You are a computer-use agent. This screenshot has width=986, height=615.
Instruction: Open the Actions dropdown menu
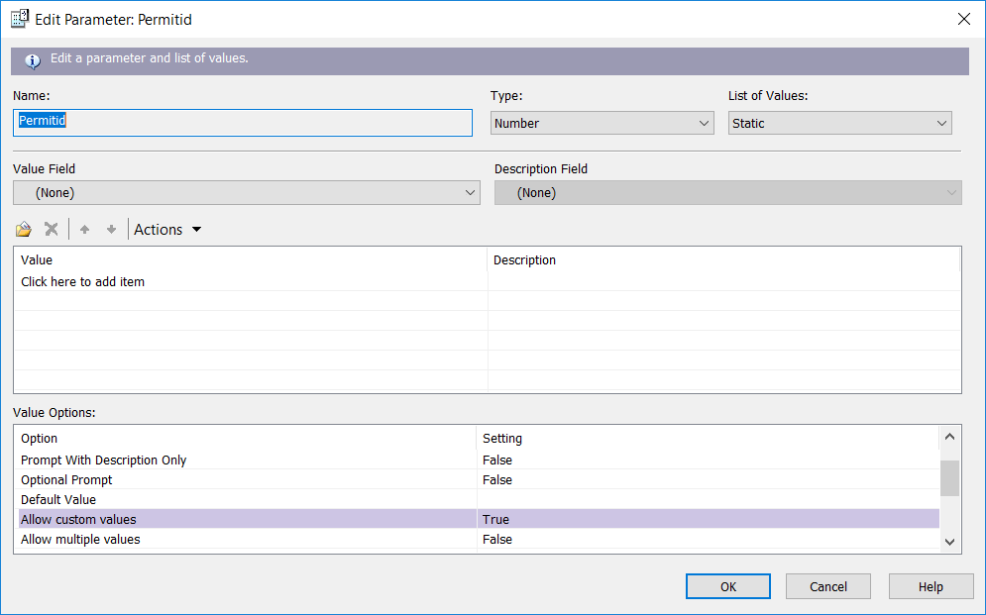(167, 230)
